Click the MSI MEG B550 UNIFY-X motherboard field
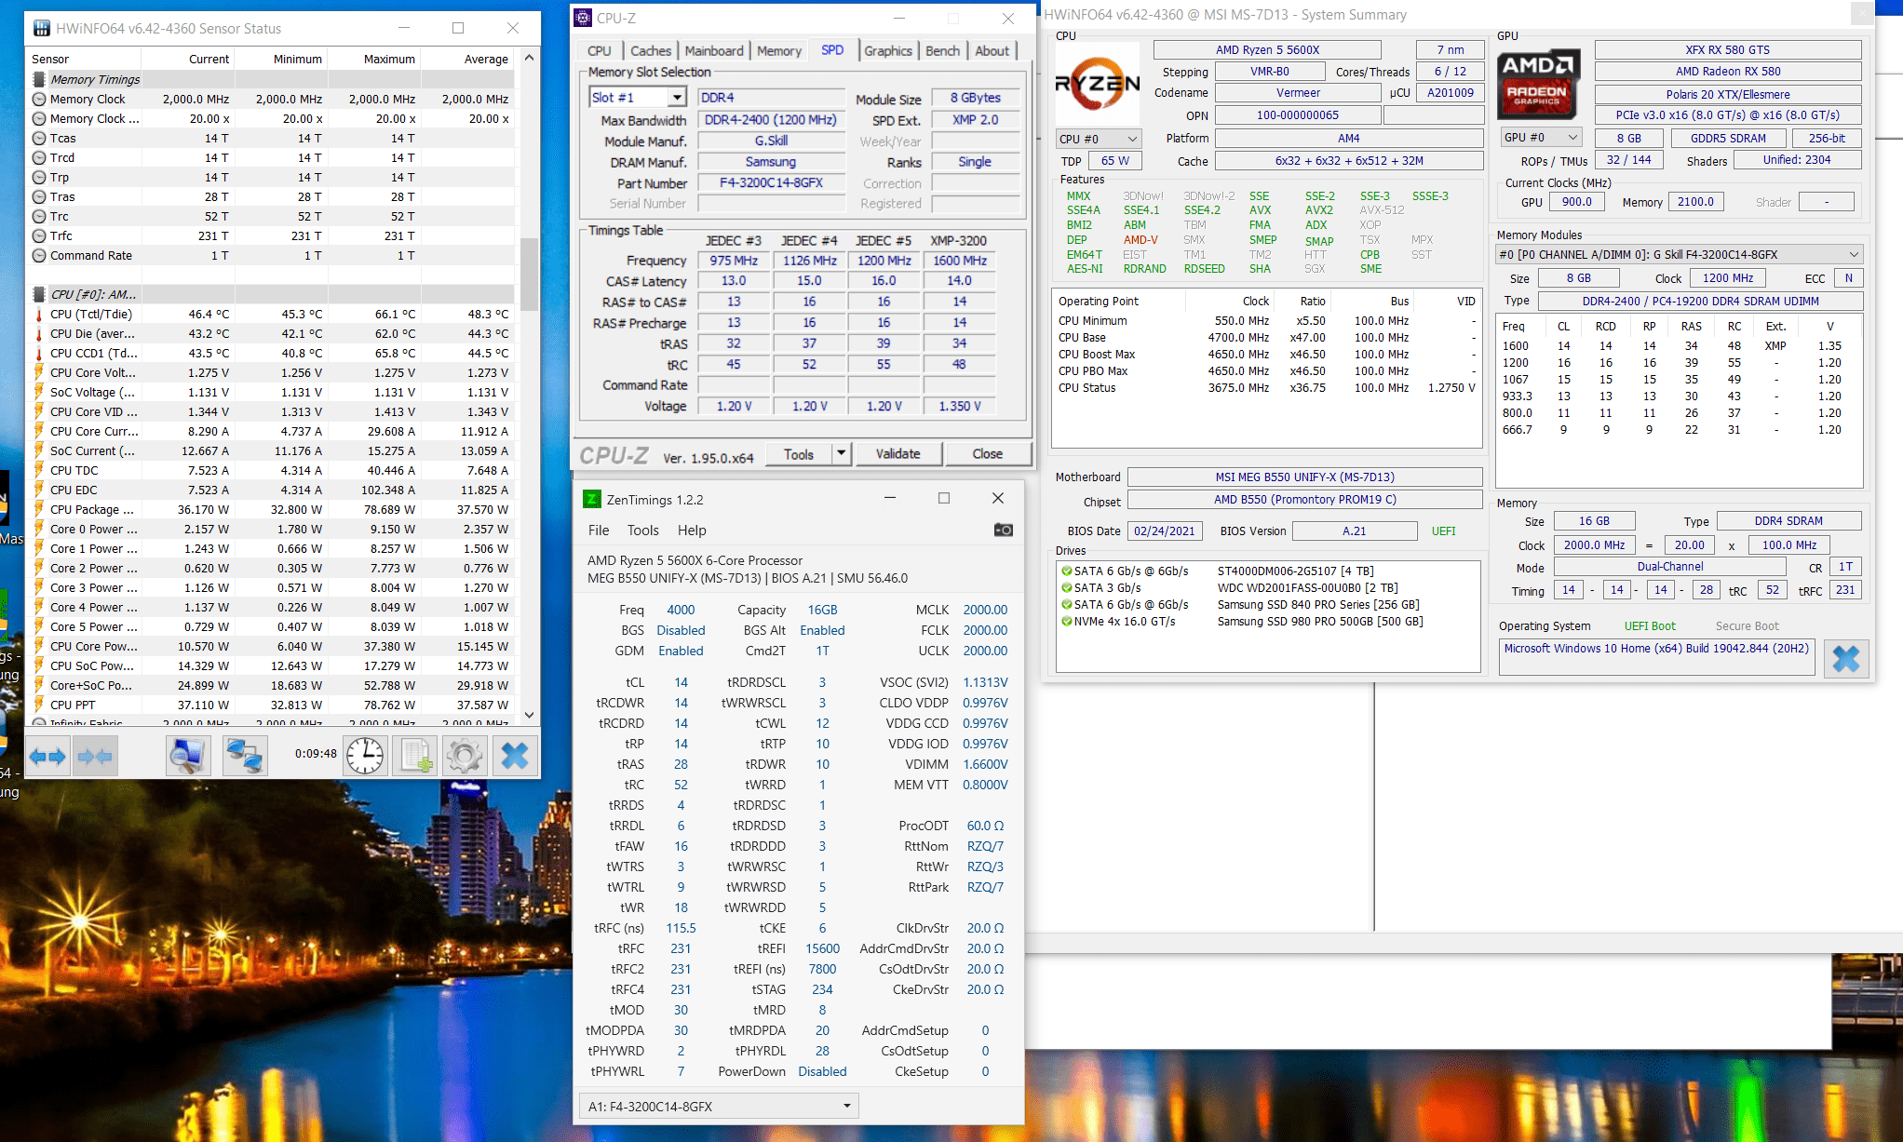 click(1304, 477)
